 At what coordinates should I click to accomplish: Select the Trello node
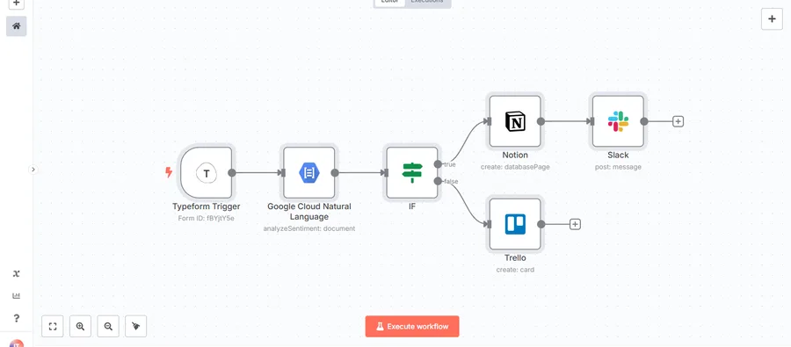click(x=515, y=224)
